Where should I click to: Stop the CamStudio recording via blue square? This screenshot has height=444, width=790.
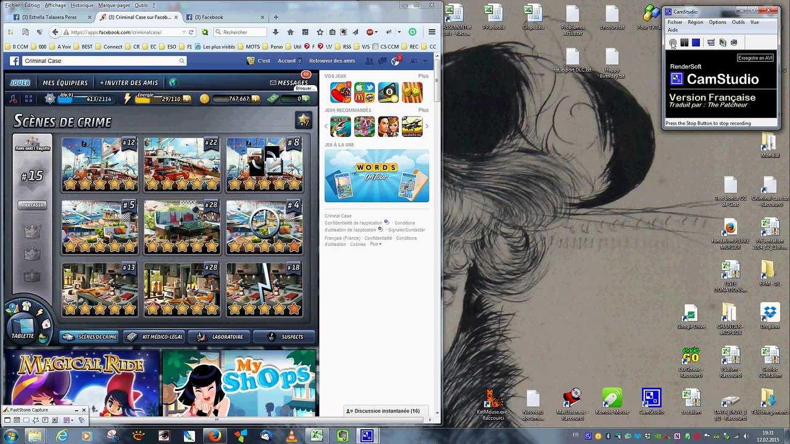click(696, 43)
